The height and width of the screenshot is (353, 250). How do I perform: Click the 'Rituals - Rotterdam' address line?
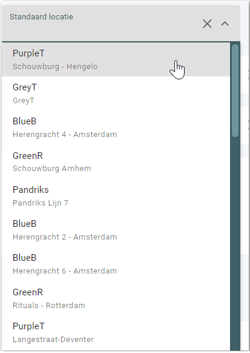(x=49, y=306)
